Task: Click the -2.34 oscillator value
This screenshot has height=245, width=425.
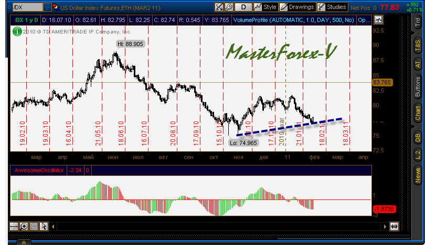Action: pyautogui.click(x=75, y=170)
